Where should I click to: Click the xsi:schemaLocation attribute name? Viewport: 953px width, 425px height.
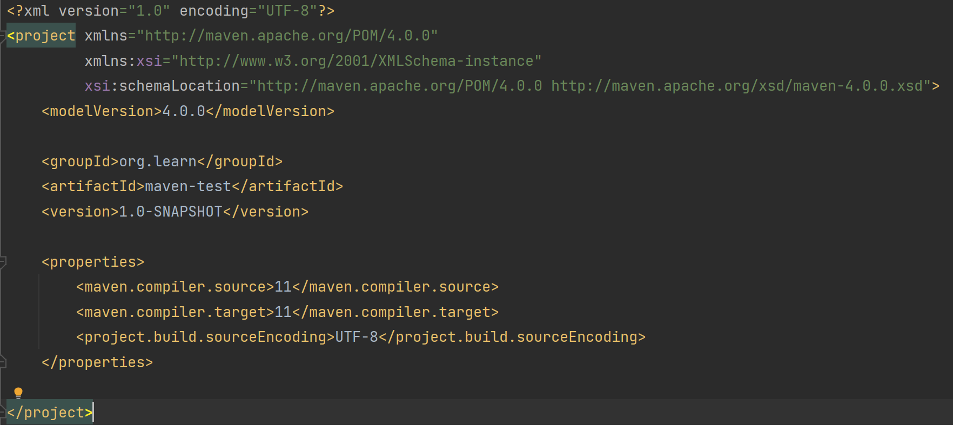tap(162, 86)
